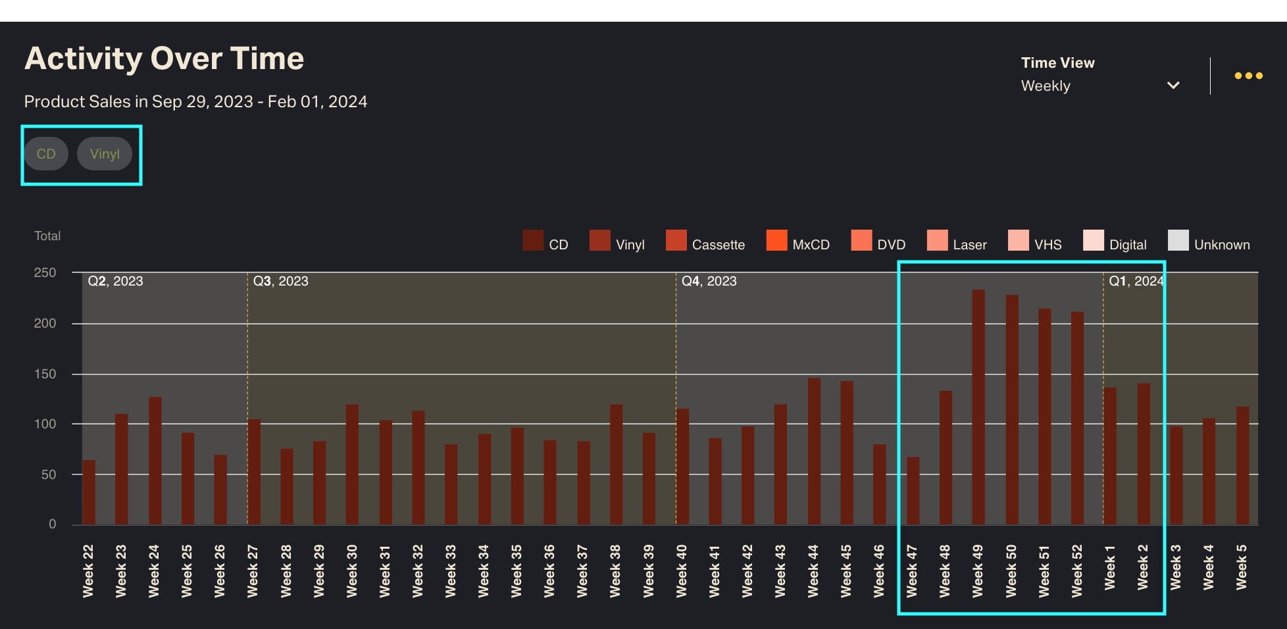Click the DVD legend swatch
The width and height of the screenshot is (1287, 629).
tap(861, 241)
